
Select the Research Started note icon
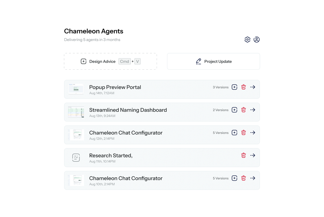point(76,158)
